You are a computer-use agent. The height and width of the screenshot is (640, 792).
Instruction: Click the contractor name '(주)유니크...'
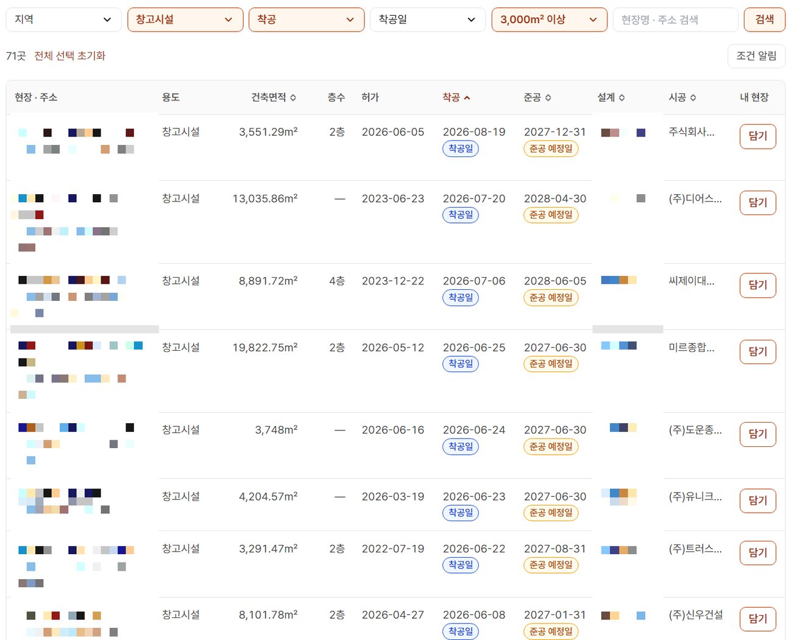(695, 496)
